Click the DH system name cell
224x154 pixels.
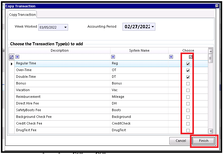(139, 104)
